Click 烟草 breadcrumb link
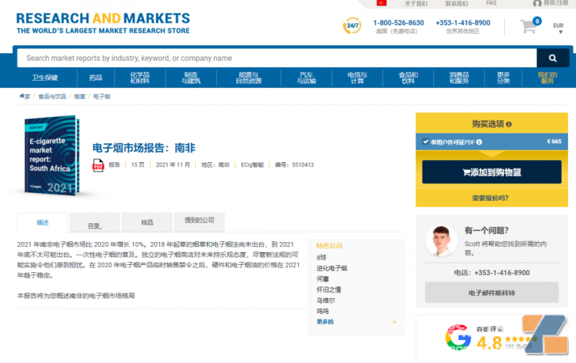The width and height of the screenshot is (576, 363). point(80,97)
